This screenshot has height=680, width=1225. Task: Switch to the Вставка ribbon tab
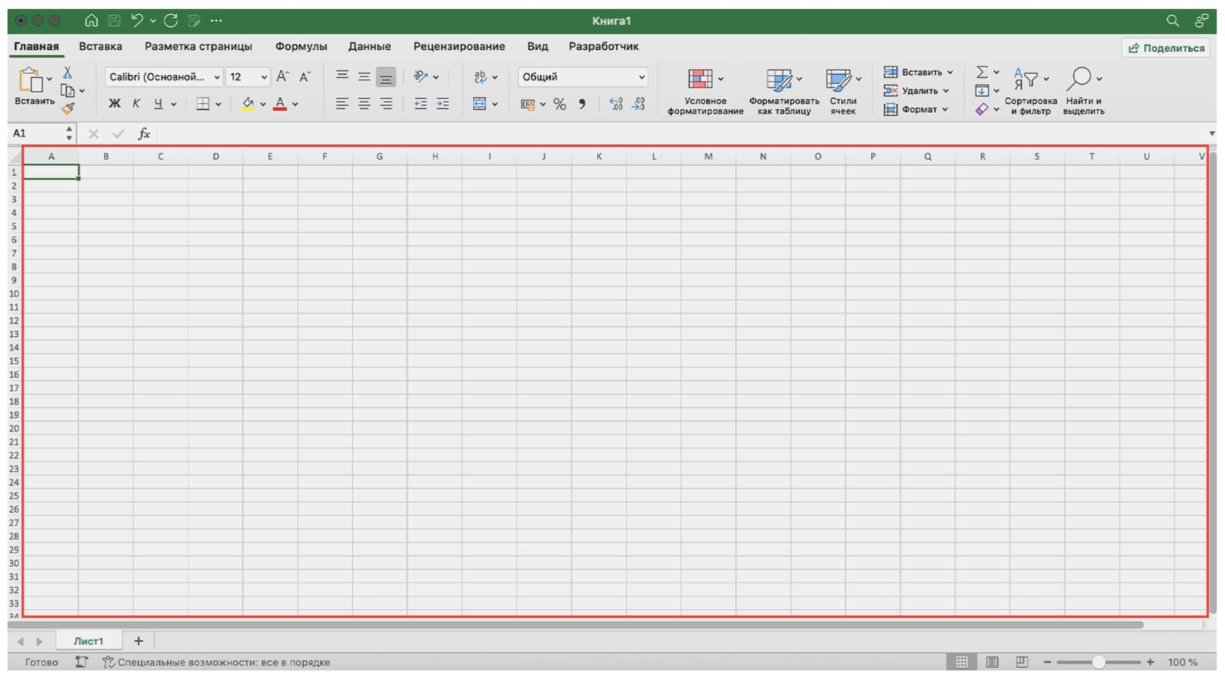pos(101,47)
